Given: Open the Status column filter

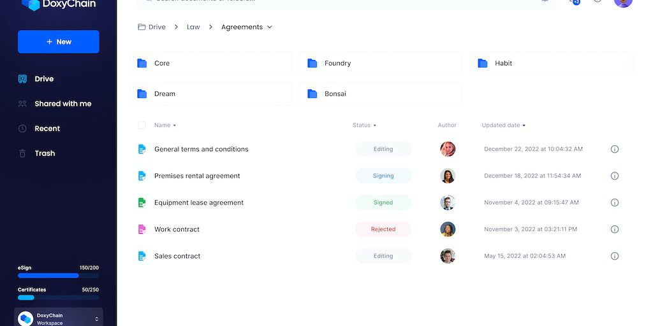Looking at the screenshot, I should [x=375, y=125].
